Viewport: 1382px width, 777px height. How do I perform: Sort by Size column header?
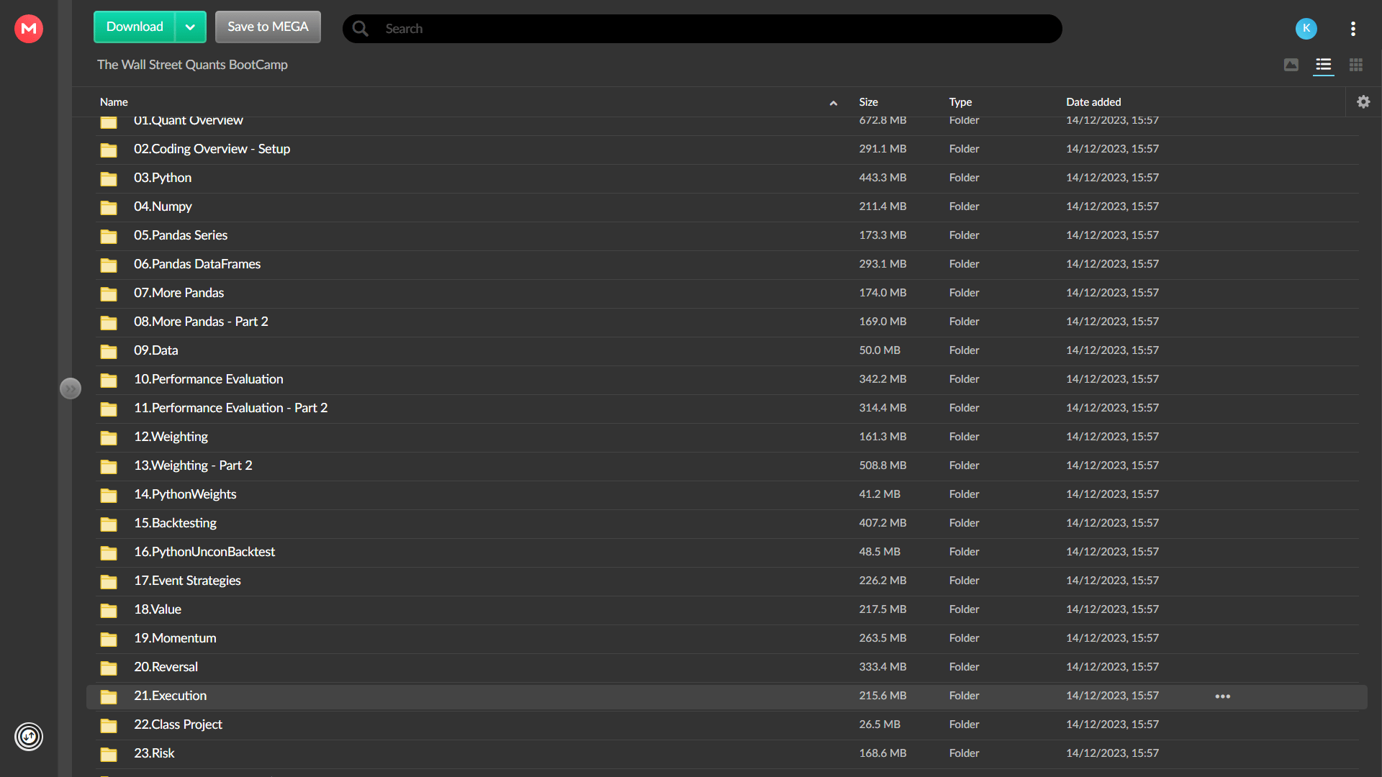(868, 101)
